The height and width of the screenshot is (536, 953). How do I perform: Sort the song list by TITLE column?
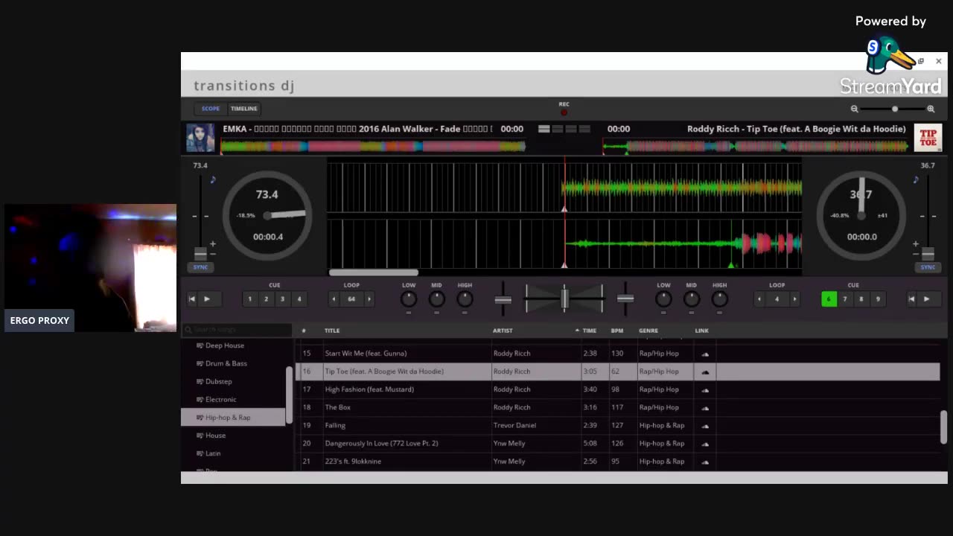pyautogui.click(x=332, y=331)
